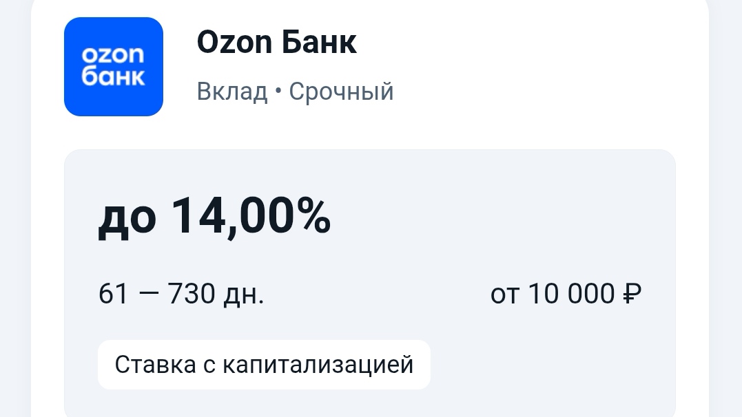
Task: Click the word "капитализацией" in the tag
Action: pos(318,365)
